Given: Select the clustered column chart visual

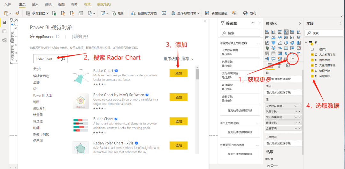Looking at the screenshot, I should [286, 32].
